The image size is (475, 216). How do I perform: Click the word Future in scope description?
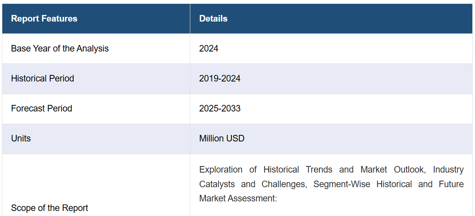(451, 184)
